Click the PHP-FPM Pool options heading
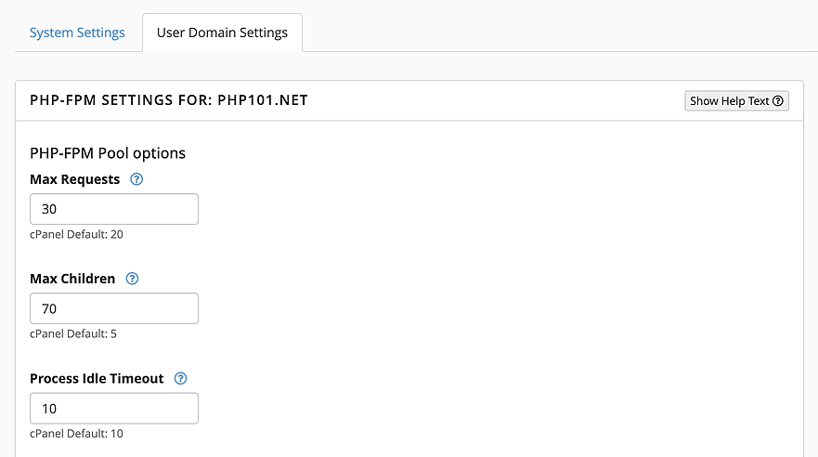The image size is (818, 457). click(108, 153)
